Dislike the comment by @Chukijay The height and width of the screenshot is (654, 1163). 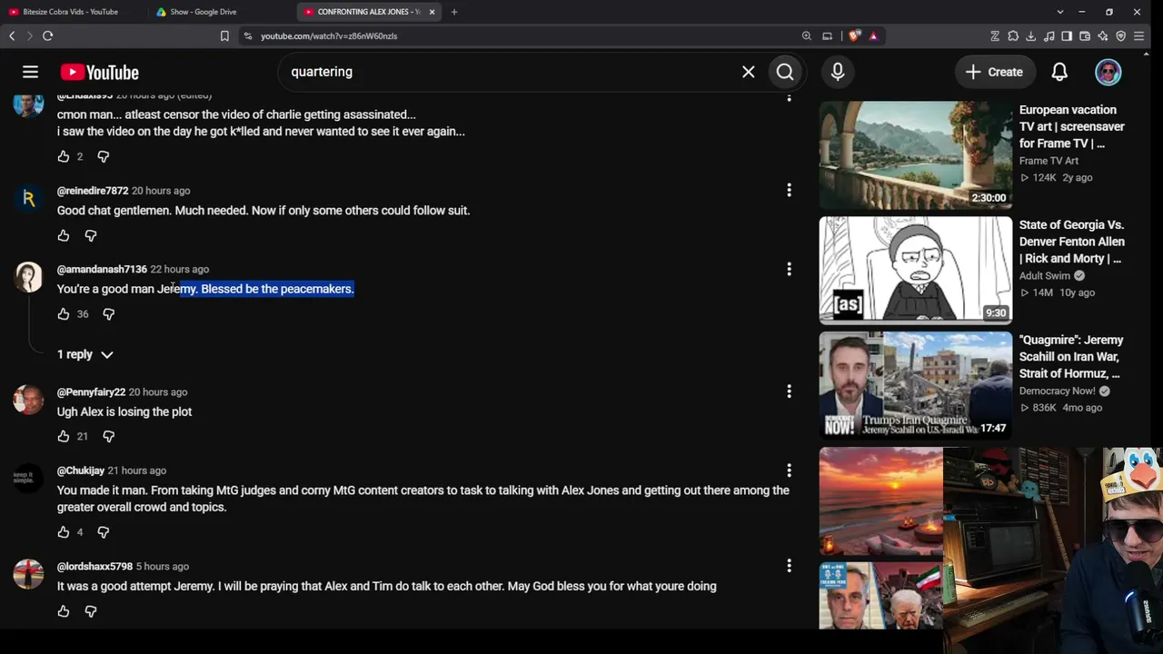(x=104, y=532)
